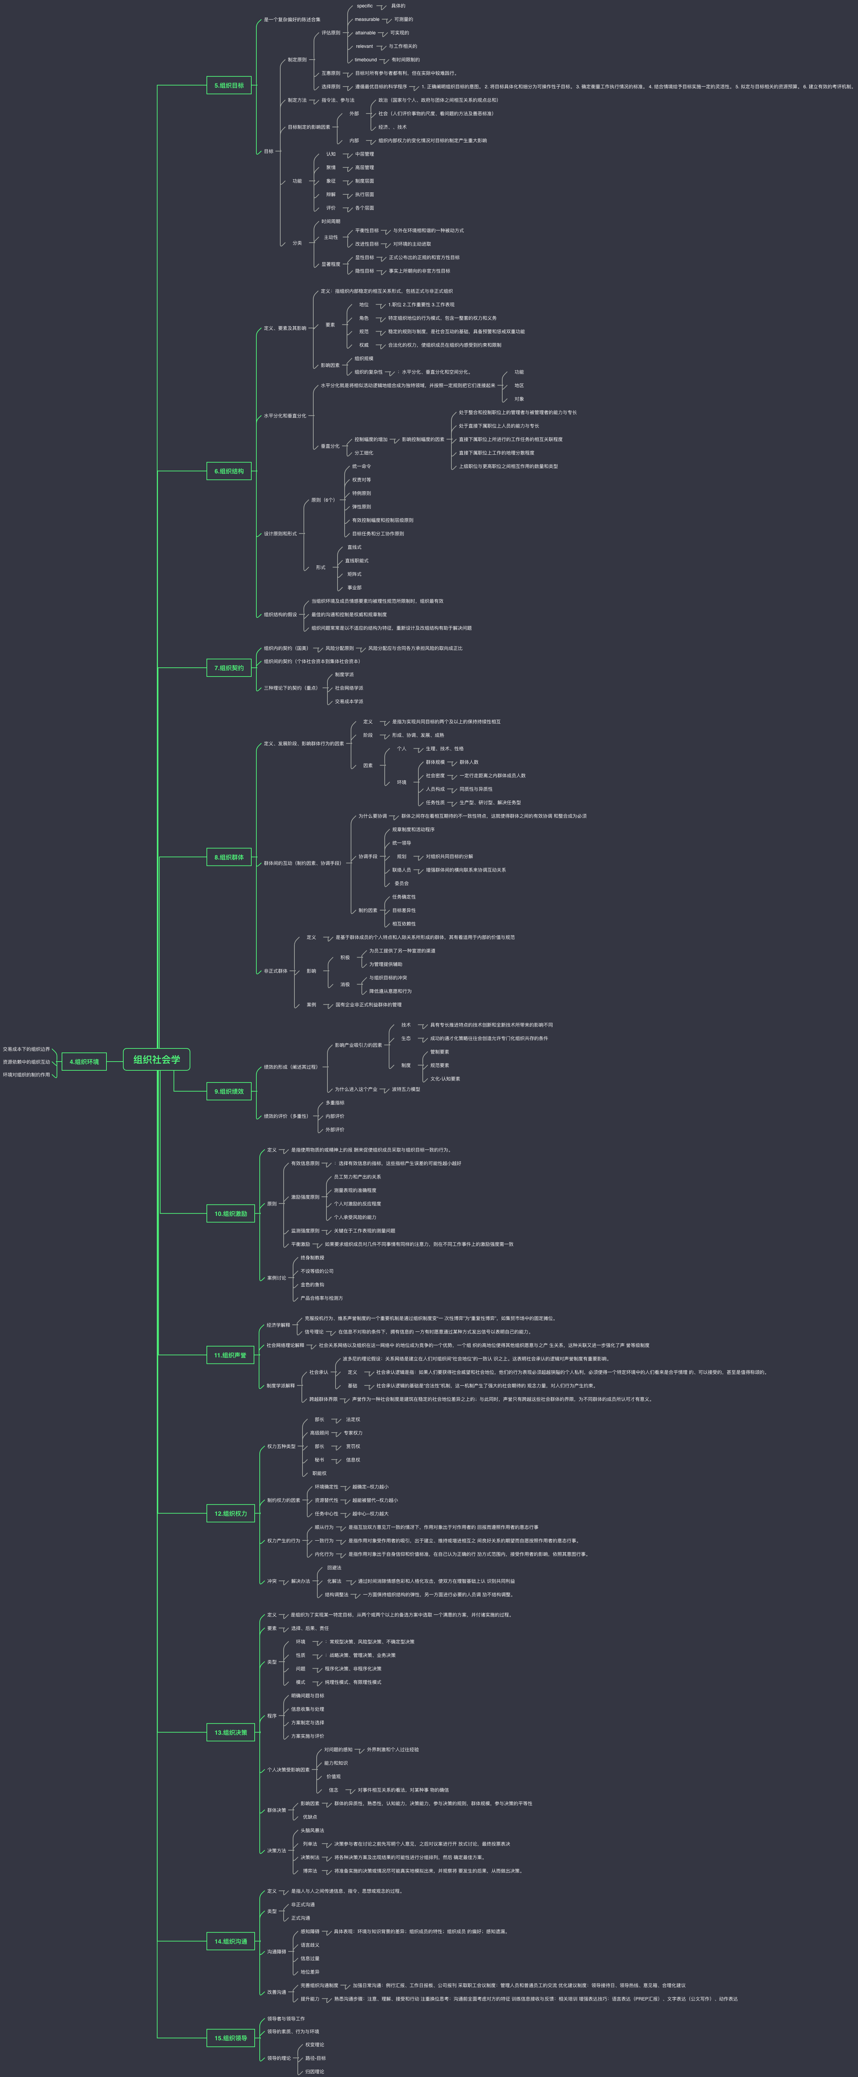Click the 平衡性目标 node
858x2077 pixels.
[x=367, y=230]
